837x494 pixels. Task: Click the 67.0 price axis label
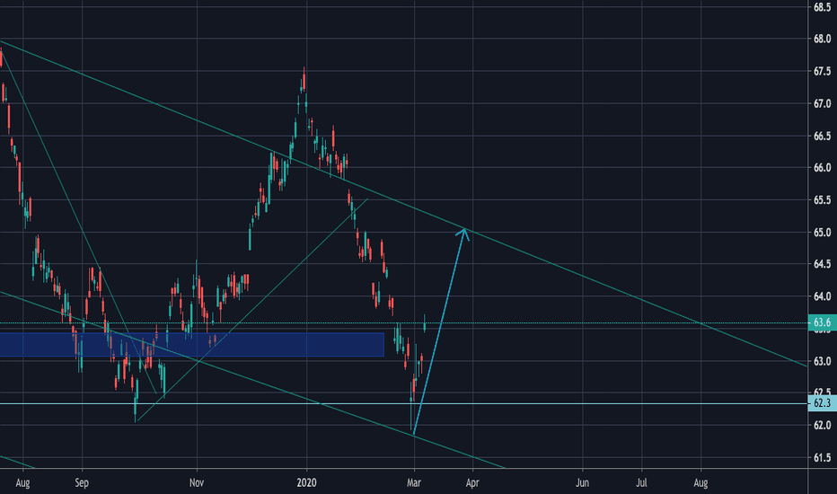point(822,103)
